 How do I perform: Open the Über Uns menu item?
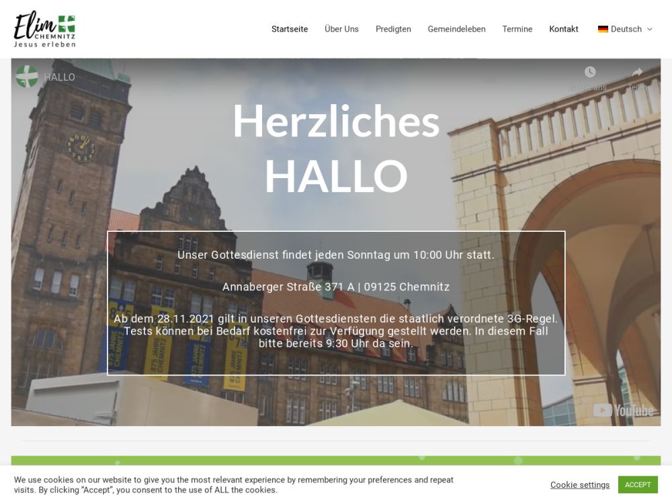coord(341,29)
